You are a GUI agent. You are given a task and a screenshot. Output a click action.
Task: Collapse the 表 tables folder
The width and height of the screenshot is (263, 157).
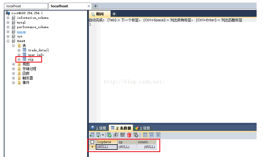coord(14,45)
